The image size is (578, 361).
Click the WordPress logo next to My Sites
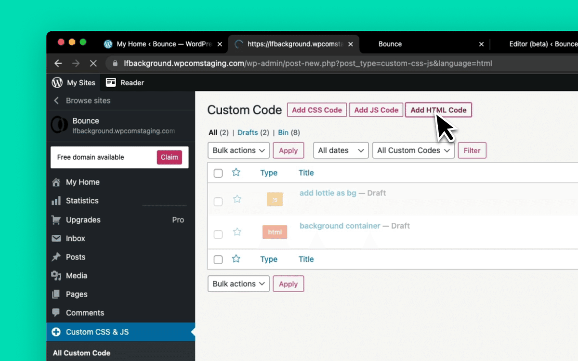57,82
